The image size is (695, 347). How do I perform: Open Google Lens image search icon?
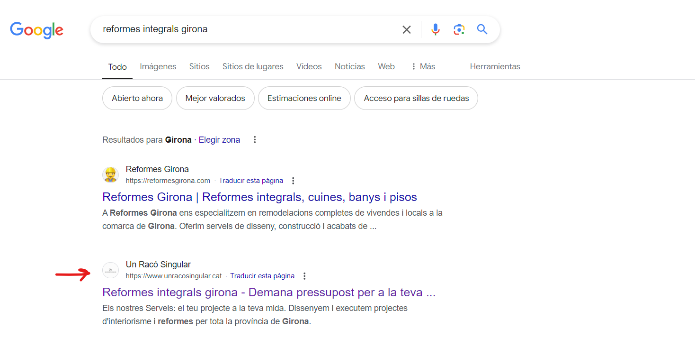tap(459, 30)
